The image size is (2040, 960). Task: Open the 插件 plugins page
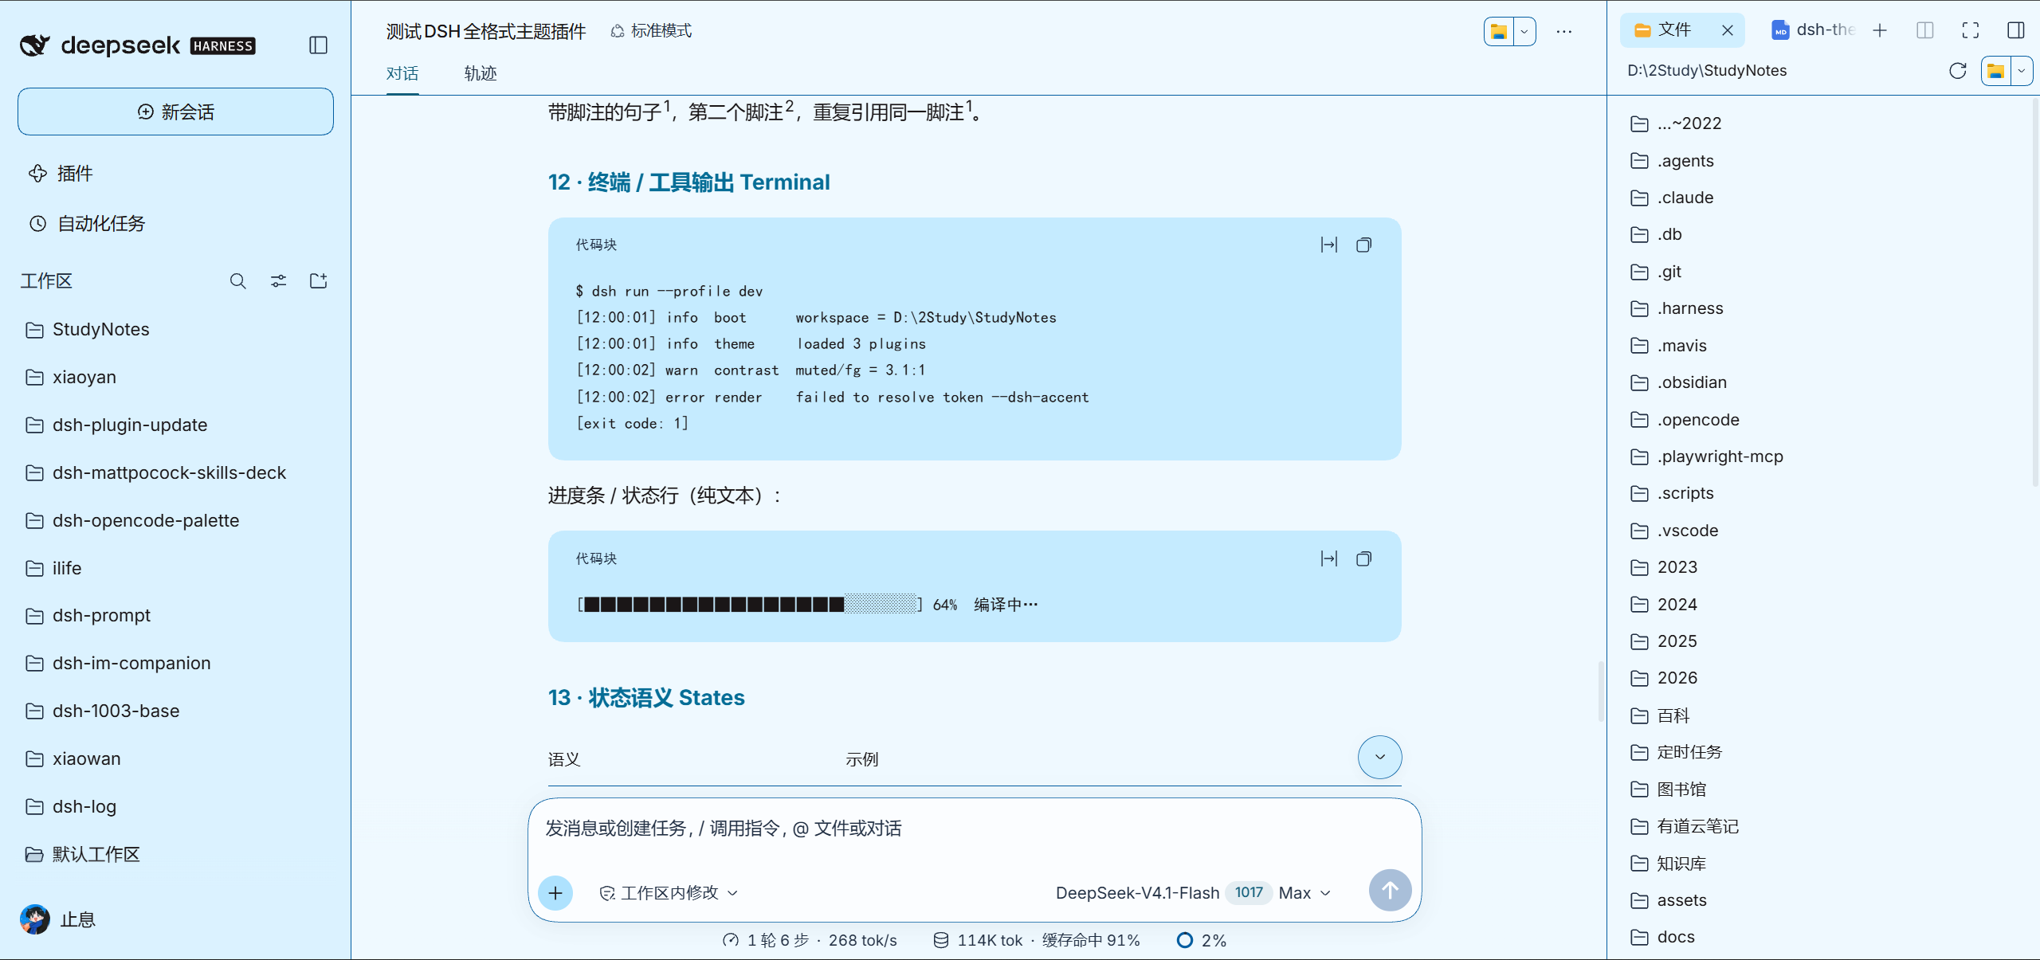(61, 174)
